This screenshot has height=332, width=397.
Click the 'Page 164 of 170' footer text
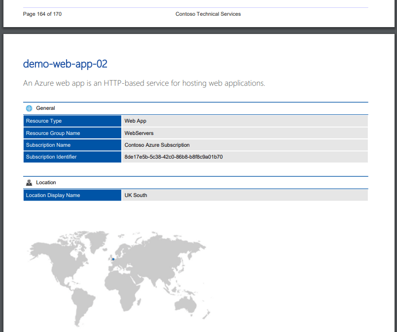[x=42, y=14]
